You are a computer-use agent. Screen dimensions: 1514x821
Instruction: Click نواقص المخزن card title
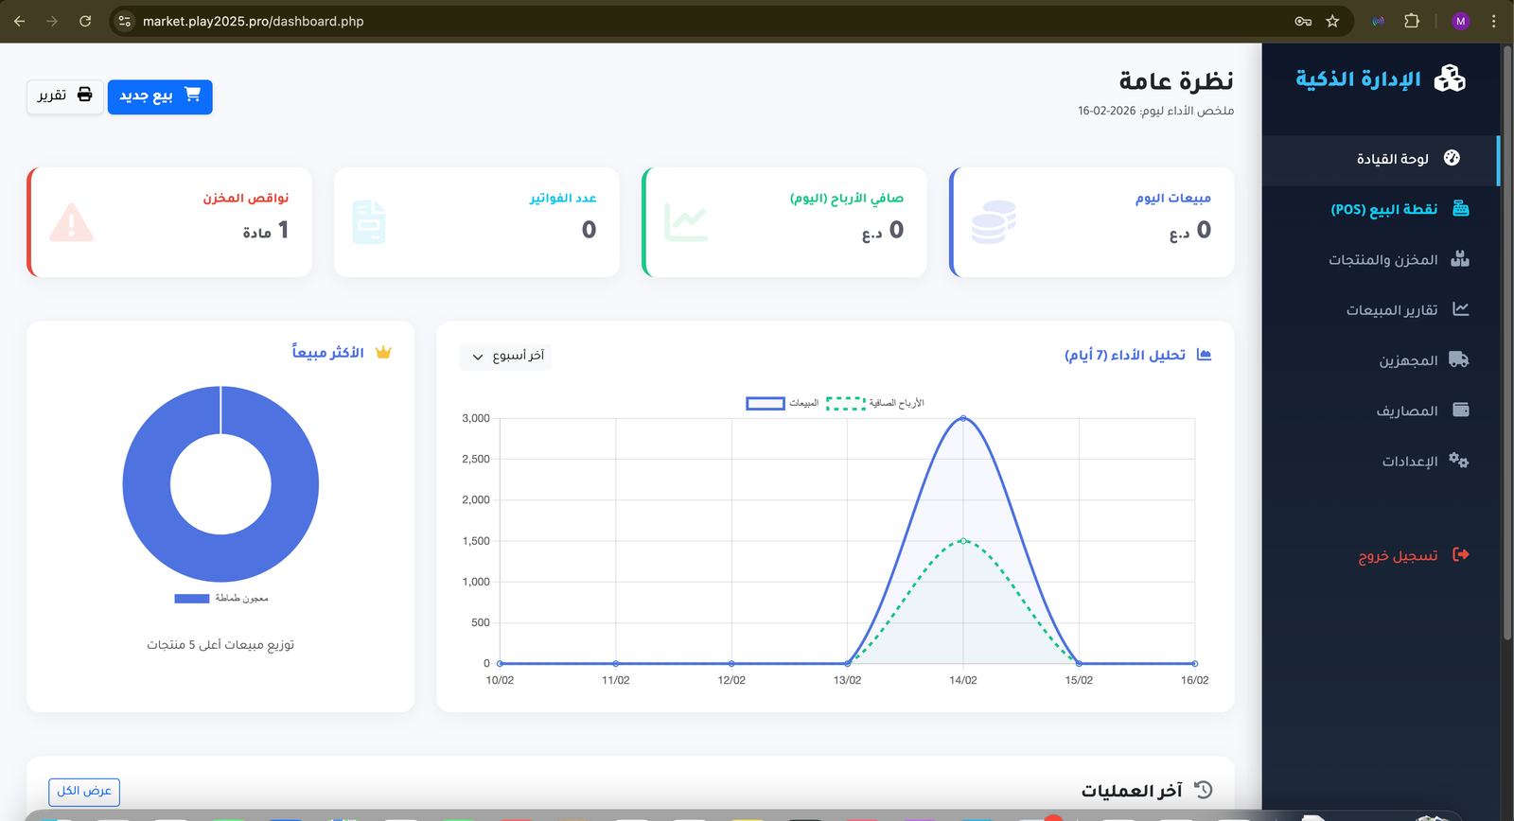coord(246,198)
